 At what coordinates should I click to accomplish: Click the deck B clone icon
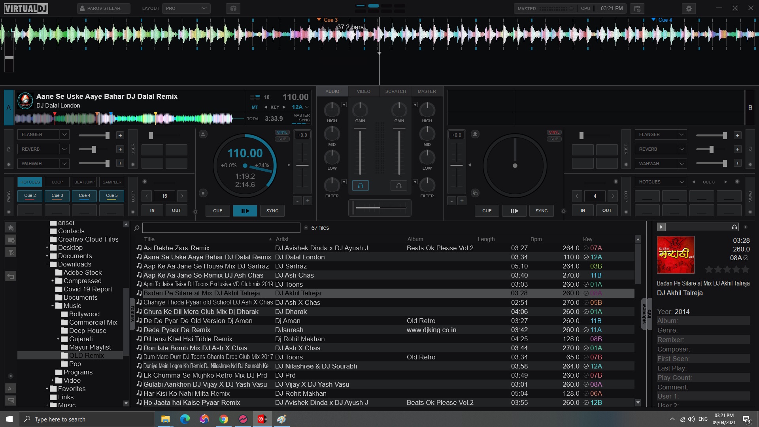475,193
